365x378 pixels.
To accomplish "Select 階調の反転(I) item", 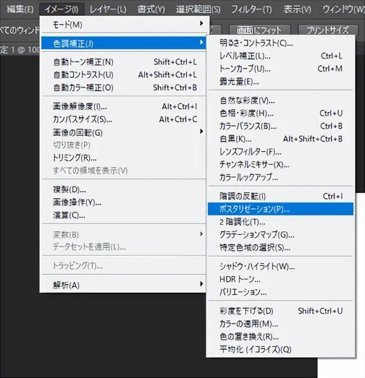I will pyautogui.click(x=242, y=196).
